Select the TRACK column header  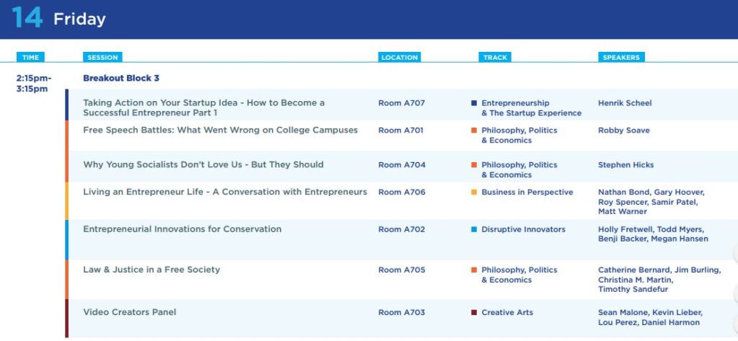pyautogui.click(x=495, y=58)
